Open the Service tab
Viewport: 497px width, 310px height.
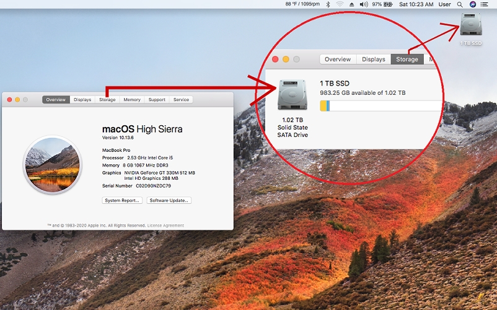pyautogui.click(x=181, y=100)
